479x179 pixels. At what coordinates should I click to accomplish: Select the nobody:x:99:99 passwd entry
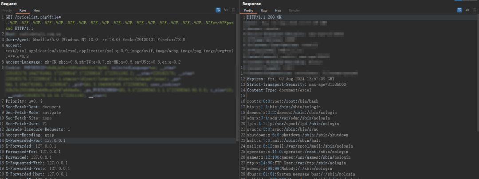(x=289, y=169)
